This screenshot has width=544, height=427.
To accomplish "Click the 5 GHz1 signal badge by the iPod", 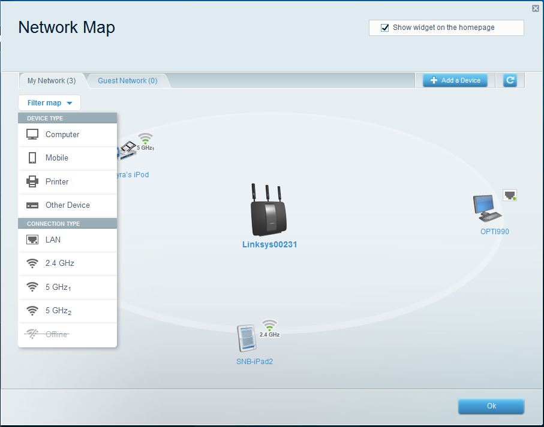I will pyautogui.click(x=145, y=142).
